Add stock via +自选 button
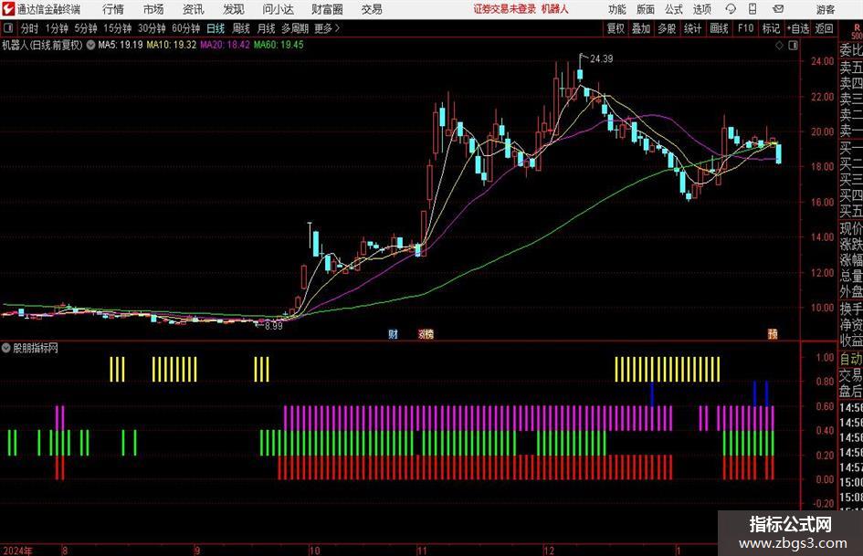 [798, 28]
